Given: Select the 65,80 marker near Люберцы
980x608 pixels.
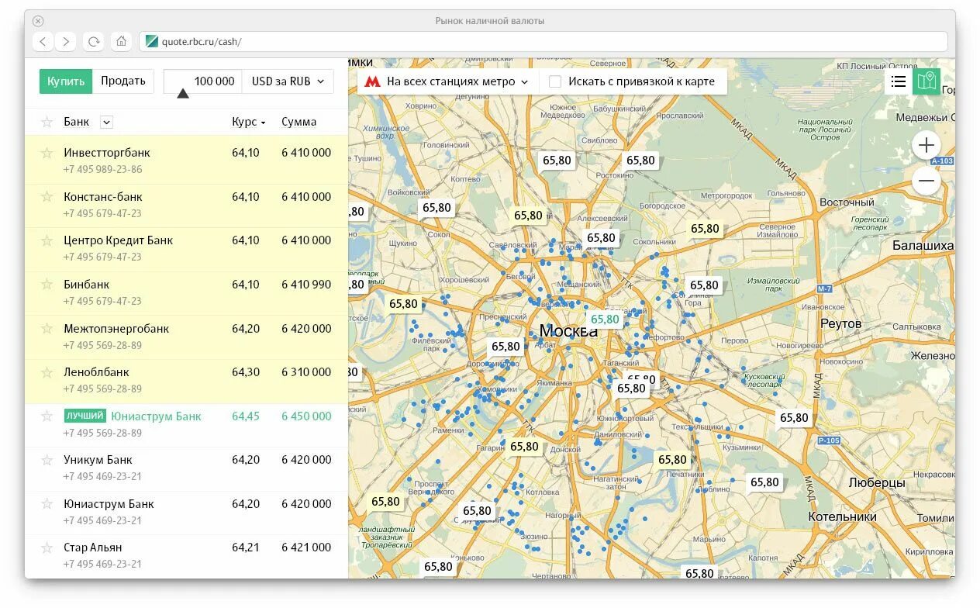Looking at the screenshot, I should point(764,482).
